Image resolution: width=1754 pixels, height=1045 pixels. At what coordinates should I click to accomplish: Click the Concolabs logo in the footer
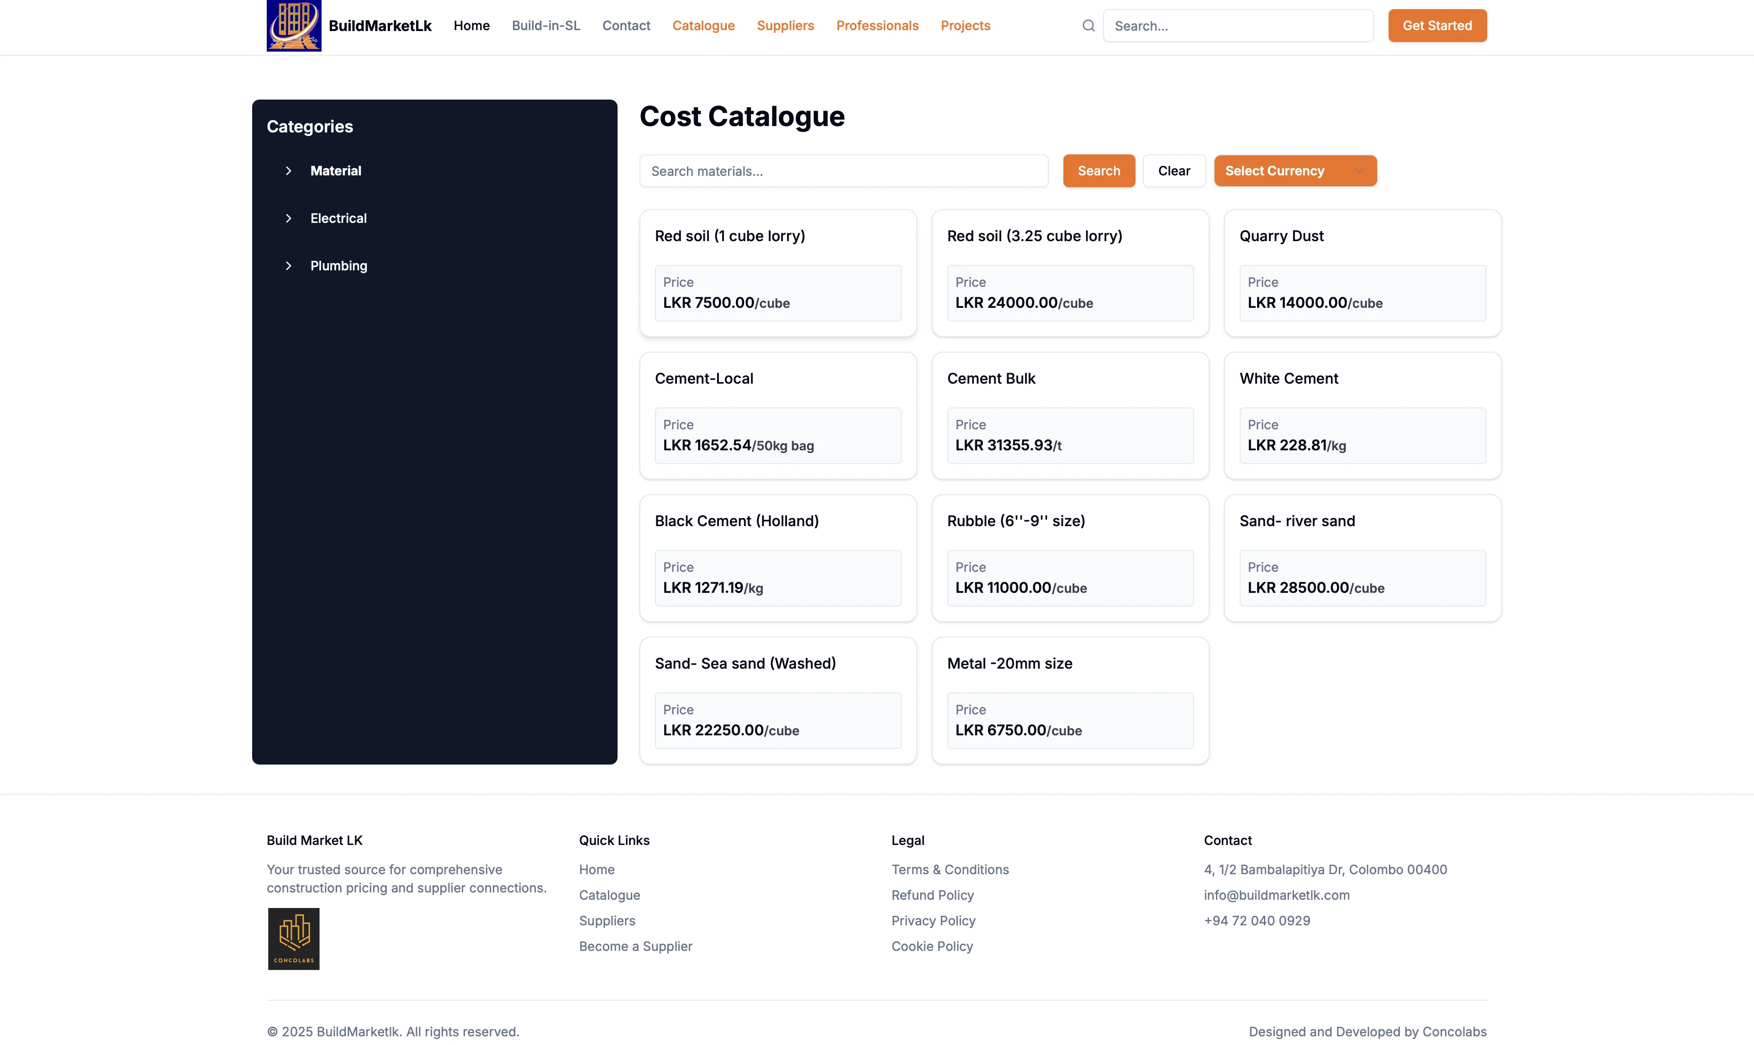coord(294,938)
